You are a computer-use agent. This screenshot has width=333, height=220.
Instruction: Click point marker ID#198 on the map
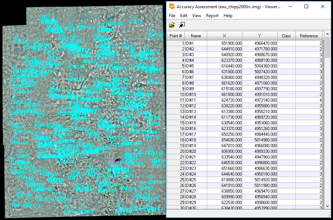pyautogui.click(x=147, y=133)
